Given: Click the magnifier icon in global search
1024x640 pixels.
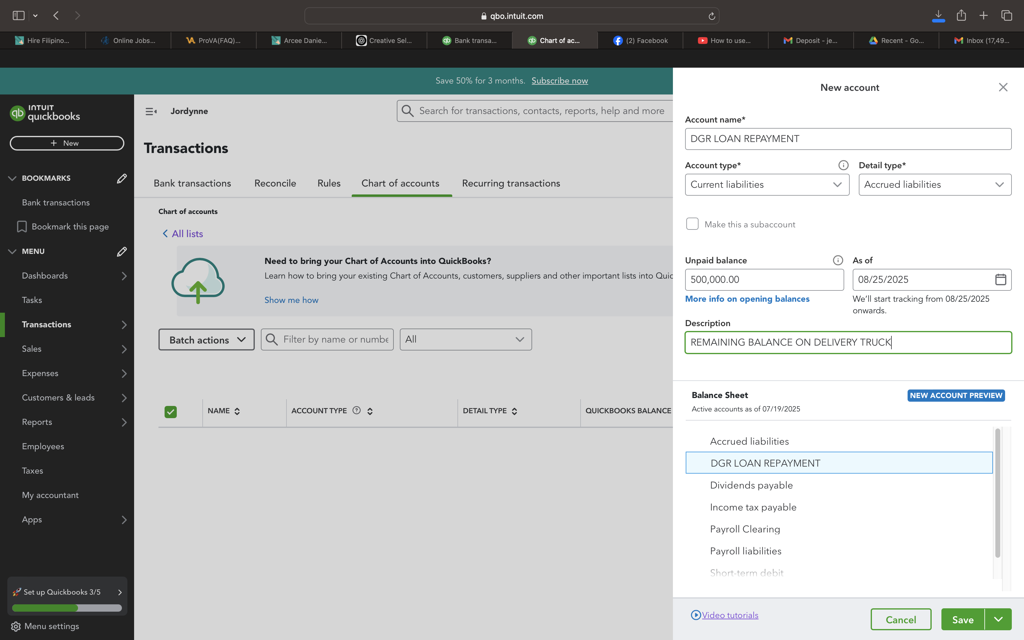Looking at the screenshot, I should click(407, 111).
